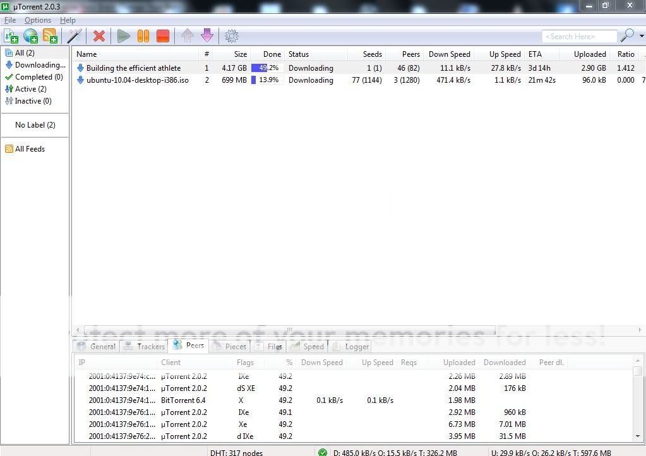Switch to the Peers tab
This screenshot has width=646, height=456.
pyautogui.click(x=188, y=345)
